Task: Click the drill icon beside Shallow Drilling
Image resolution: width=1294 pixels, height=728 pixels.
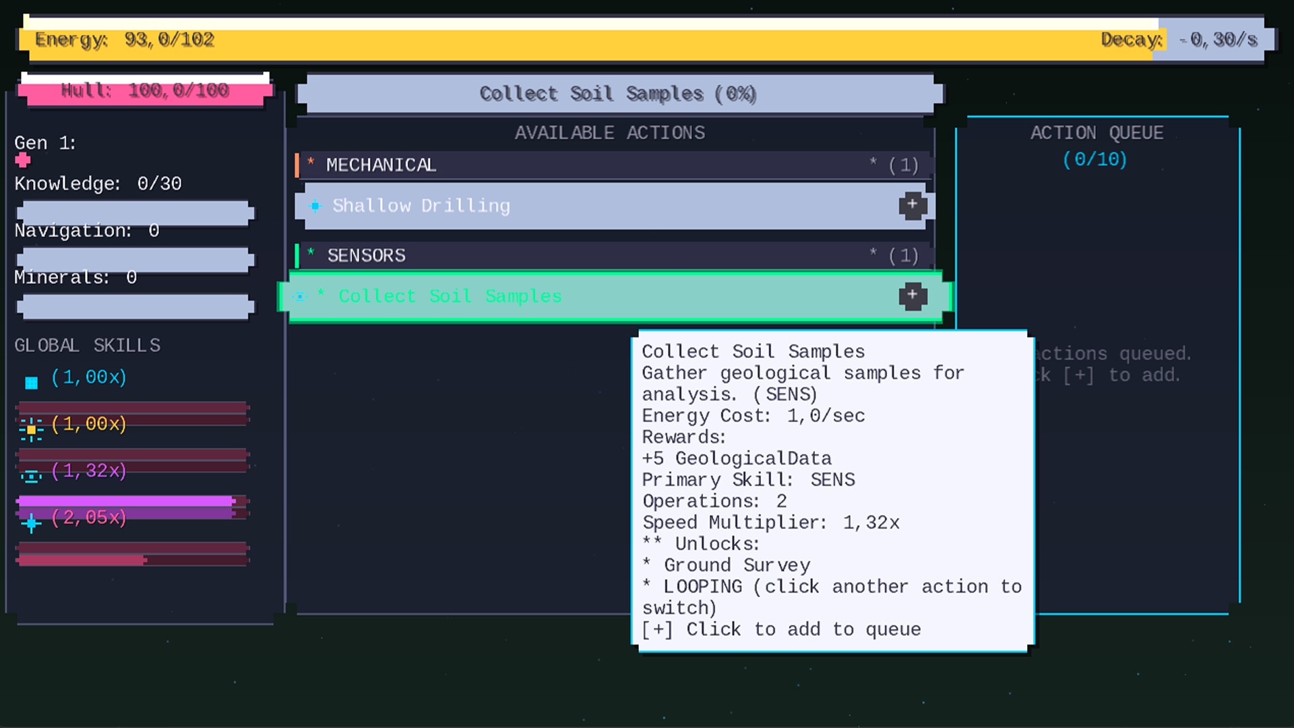Action: [315, 206]
